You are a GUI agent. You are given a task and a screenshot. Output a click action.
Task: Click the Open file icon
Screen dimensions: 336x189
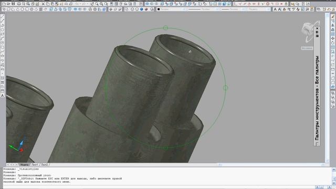8,4
